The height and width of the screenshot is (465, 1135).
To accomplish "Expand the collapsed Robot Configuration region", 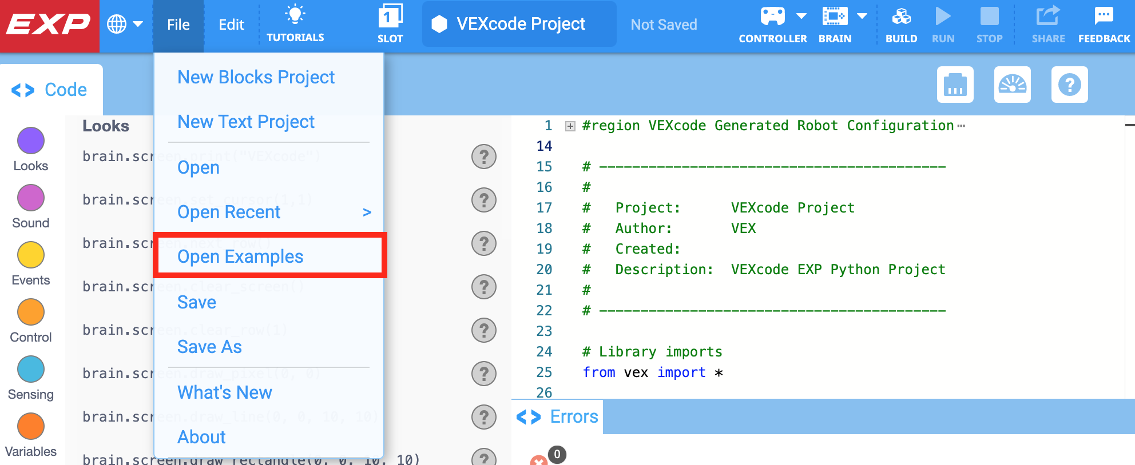I will (570, 126).
